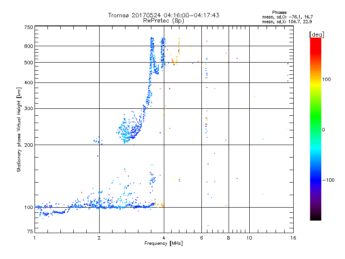The width and height of the screenshot is (345, 259).
Task: Click the "RwPretec (8p)" subtitle
Action: 163,21
